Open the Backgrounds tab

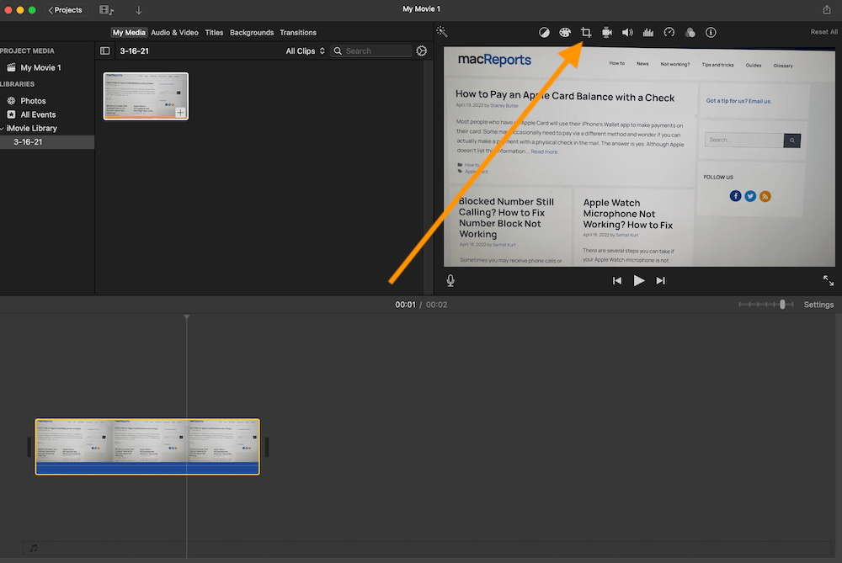point(252,32)
